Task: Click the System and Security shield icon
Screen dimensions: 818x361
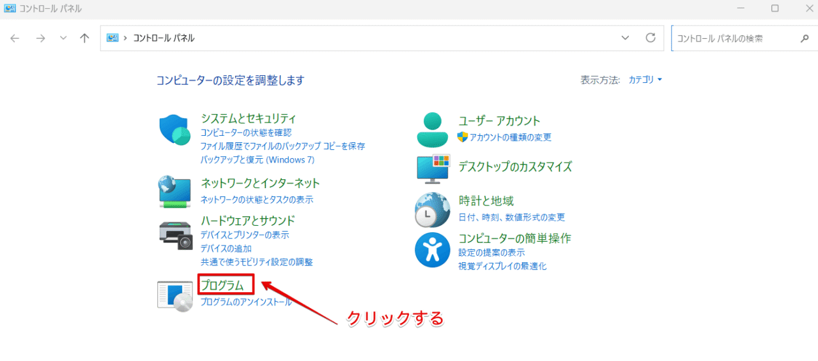Action: pos(175,131)
